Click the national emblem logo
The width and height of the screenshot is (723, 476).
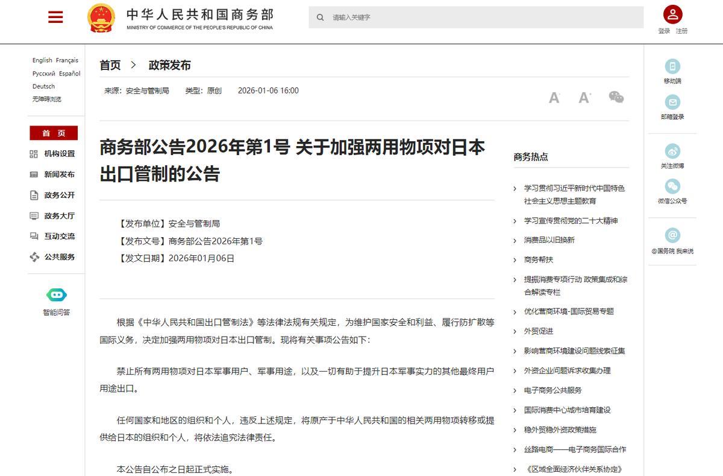tap(101, 18)
